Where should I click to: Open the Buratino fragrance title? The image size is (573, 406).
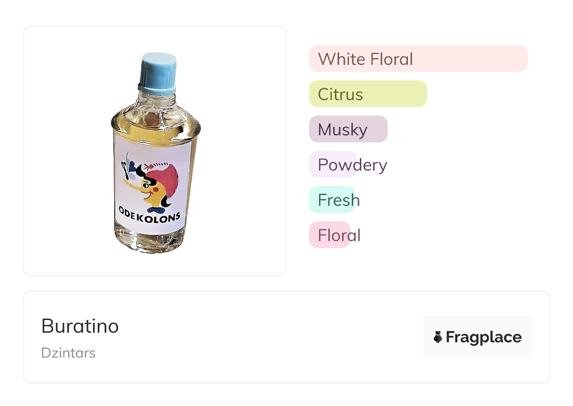(80, 326)
